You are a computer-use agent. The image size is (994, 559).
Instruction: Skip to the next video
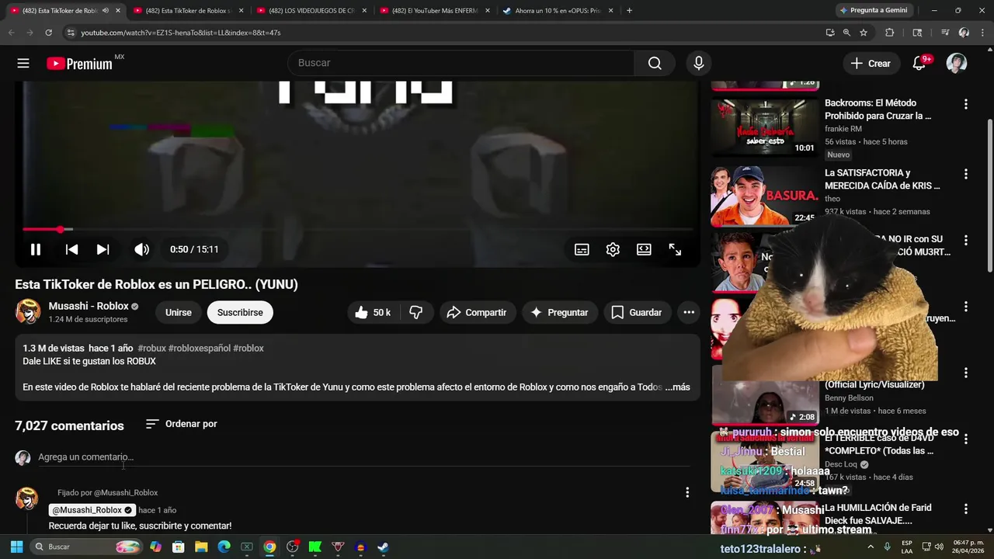[103, 249]
